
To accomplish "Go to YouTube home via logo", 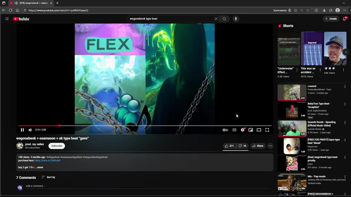I will coord(21,19).
